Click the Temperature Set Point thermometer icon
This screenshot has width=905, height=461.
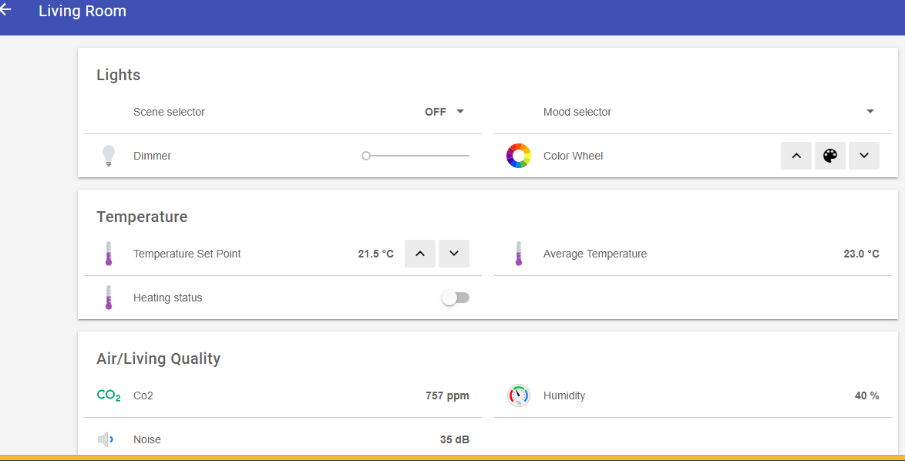[x=109, y=254]
